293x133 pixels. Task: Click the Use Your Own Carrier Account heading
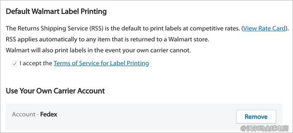[55, 91]
